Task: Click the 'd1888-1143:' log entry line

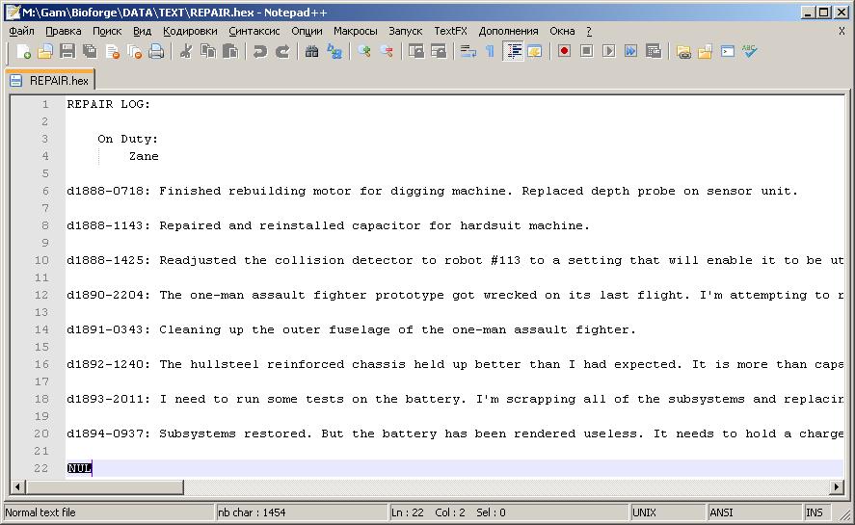Action: 329,225
